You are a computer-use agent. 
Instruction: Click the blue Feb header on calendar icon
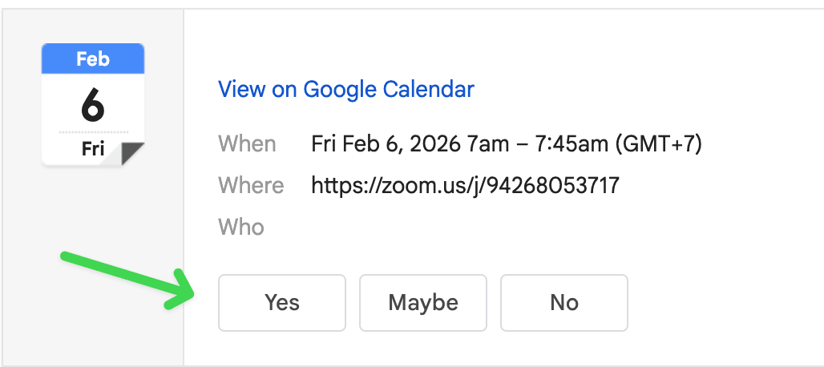93,58
